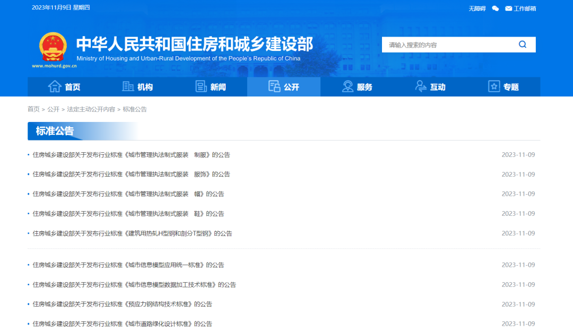
Task: Click the 服务 person icon in navigation
Action: [348, 86]
